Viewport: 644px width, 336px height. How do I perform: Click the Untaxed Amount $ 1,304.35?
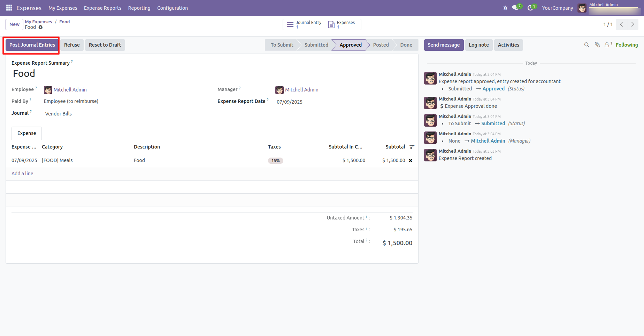coord(401,218)
